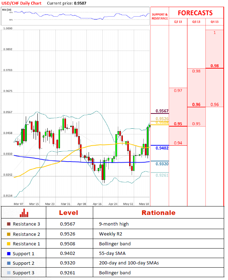
Task: Click the Level column header
Action: pos(68,213)
